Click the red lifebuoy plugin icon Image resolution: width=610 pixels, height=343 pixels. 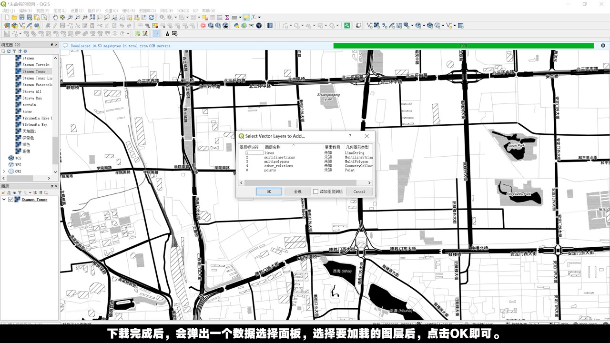[x=203, y=25]
